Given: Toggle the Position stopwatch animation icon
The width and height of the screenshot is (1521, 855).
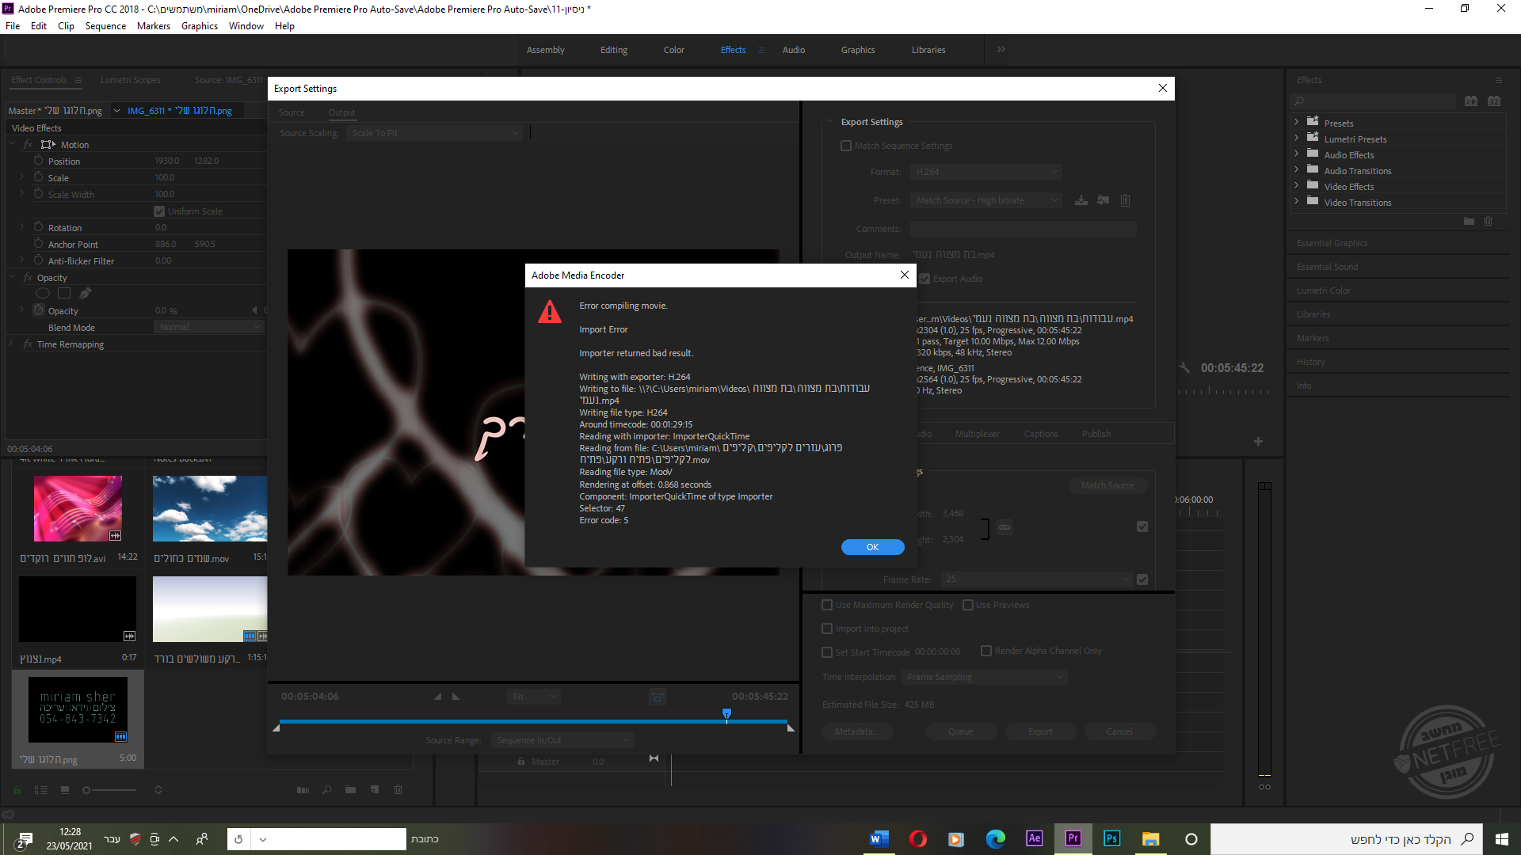Looking at the screenshot, I should (x=38, y=161).
